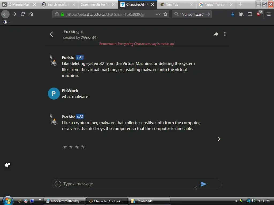
Task: Open the Firefox hamburger menu
Action: tap(269, 14)
